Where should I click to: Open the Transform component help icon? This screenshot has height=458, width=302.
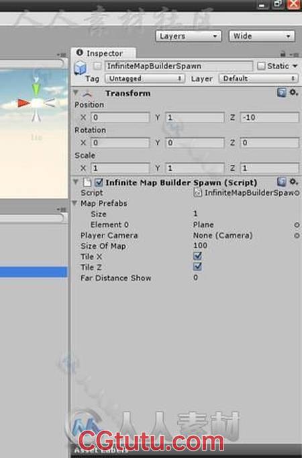(281, 93)
